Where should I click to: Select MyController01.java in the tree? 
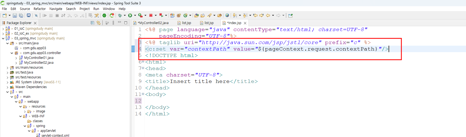pyautogui.click(x=39, y=58)
